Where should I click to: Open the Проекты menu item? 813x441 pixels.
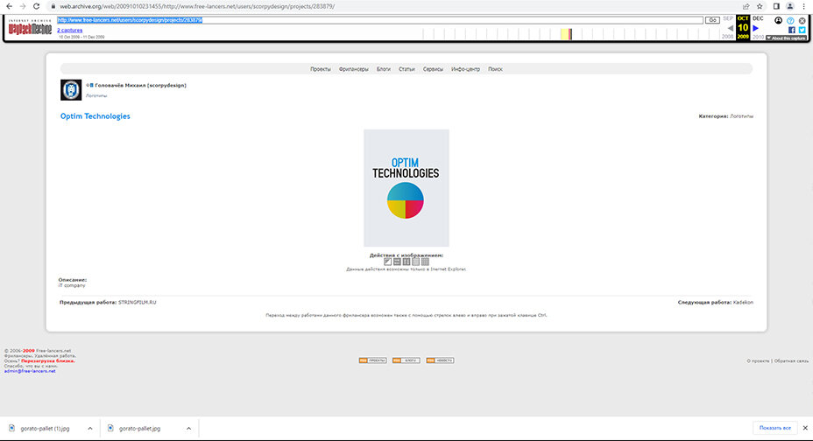[x=321, y=69]
